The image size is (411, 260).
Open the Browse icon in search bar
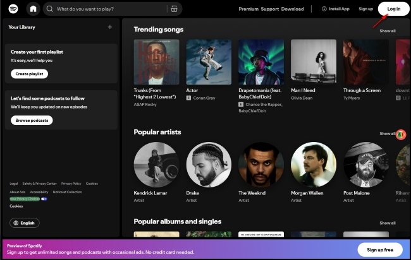click(x=174, y=9)
